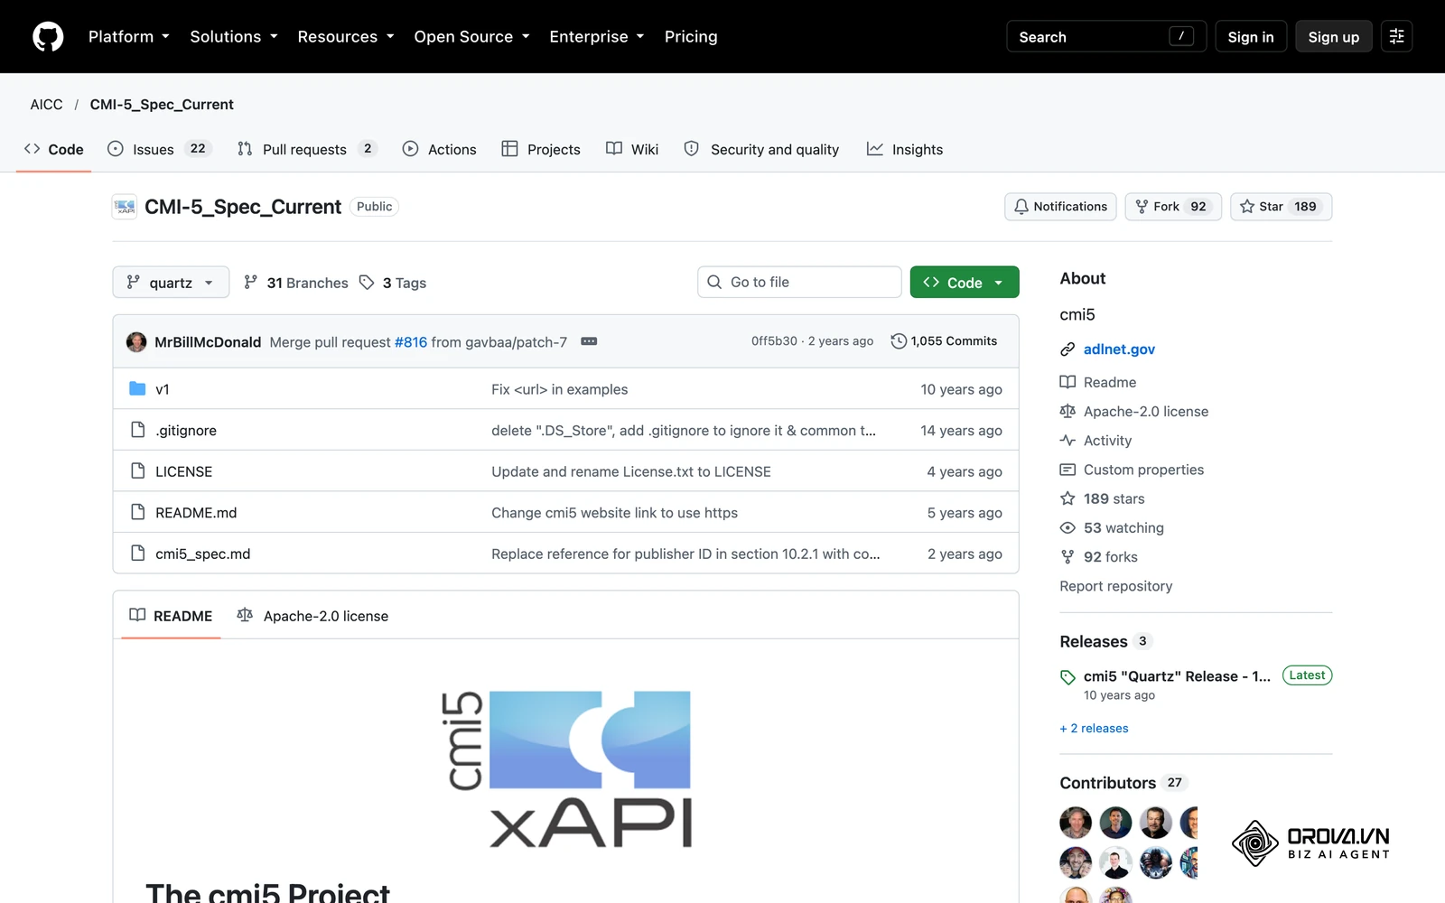
Task: Open the quartz branch selector dropdown
Action: pyautogui.click(x=171, y=283)
